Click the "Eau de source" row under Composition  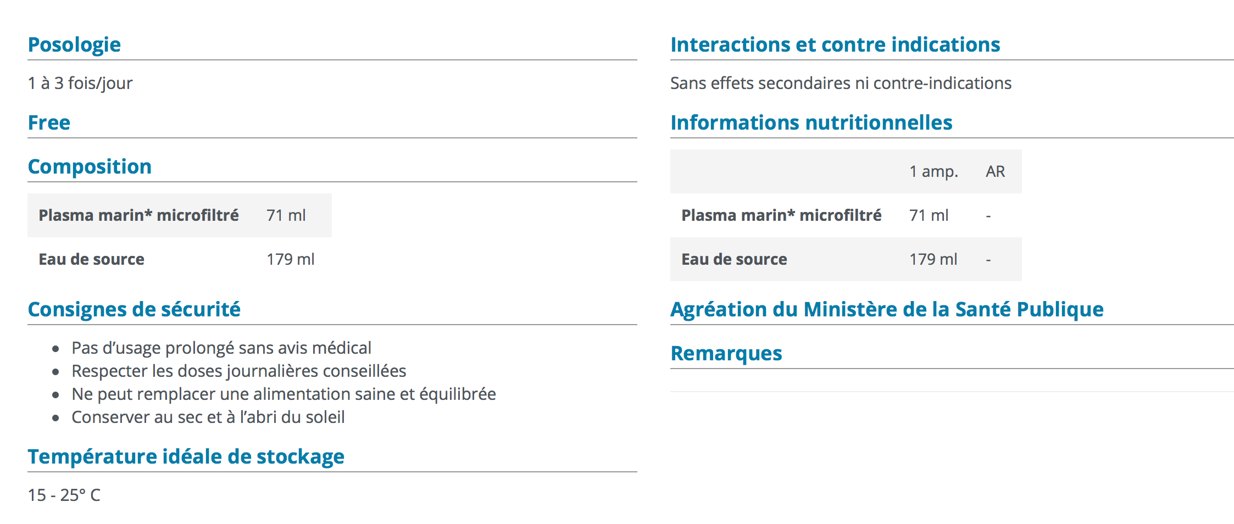(91, 259)
